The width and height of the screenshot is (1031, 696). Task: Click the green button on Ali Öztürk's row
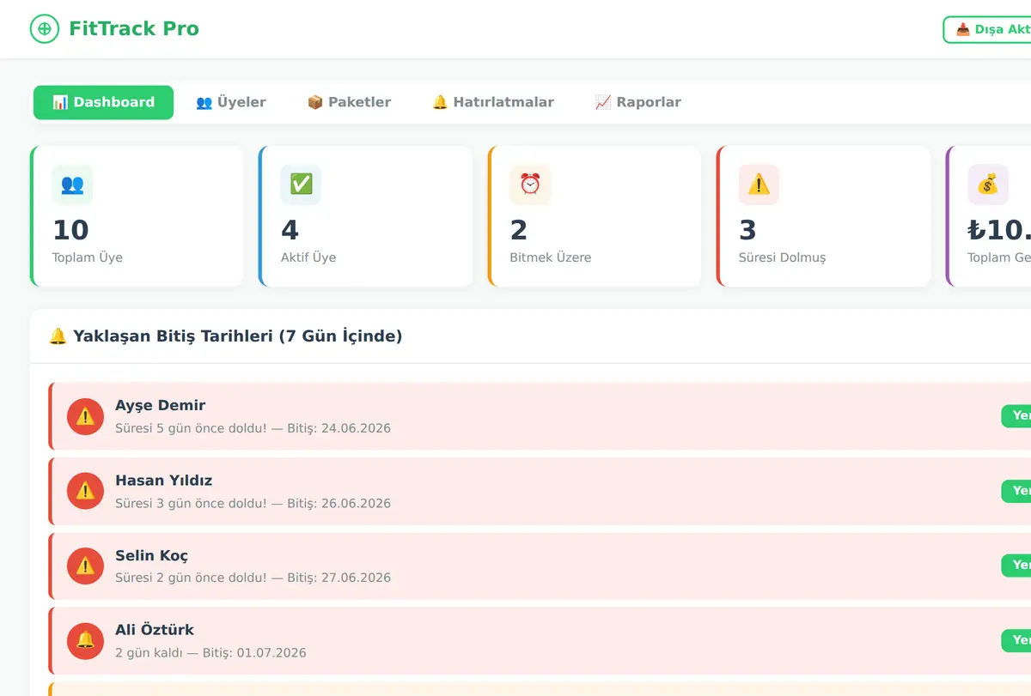1016,640
